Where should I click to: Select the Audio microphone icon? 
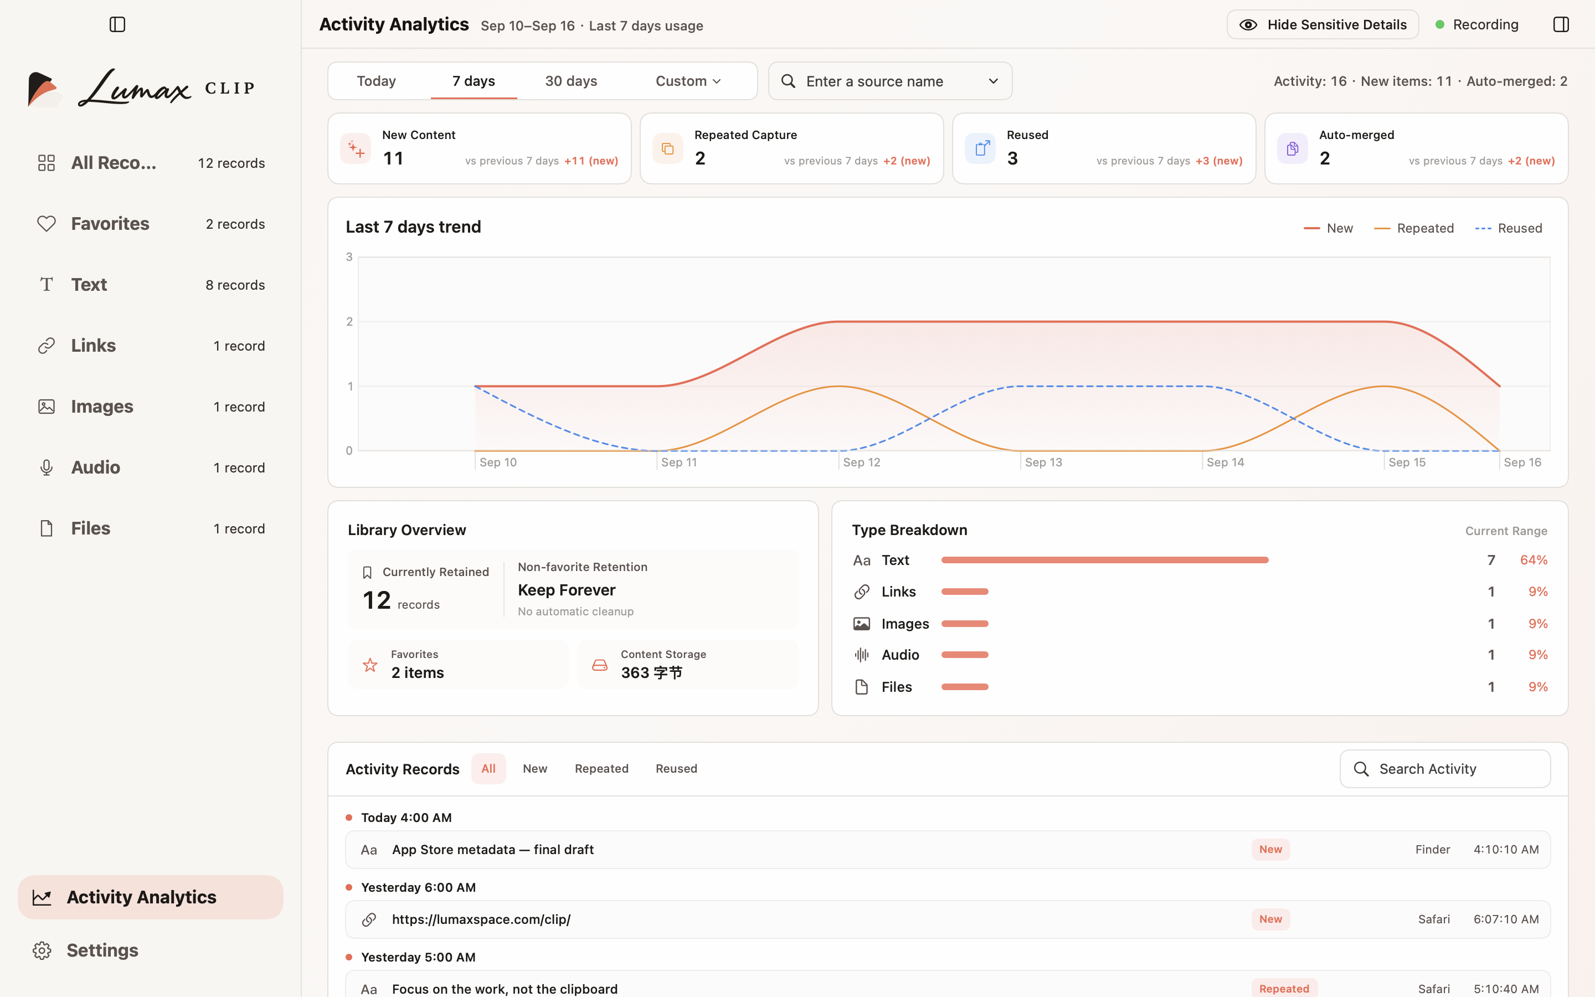[46, 467]
